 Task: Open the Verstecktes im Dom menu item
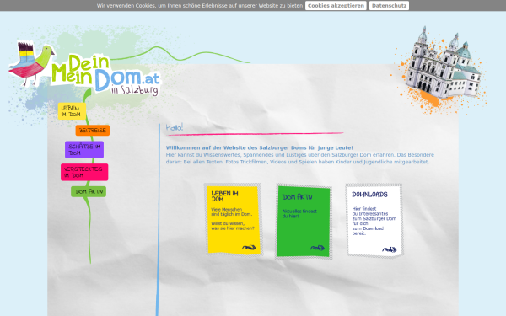(84, 172)
